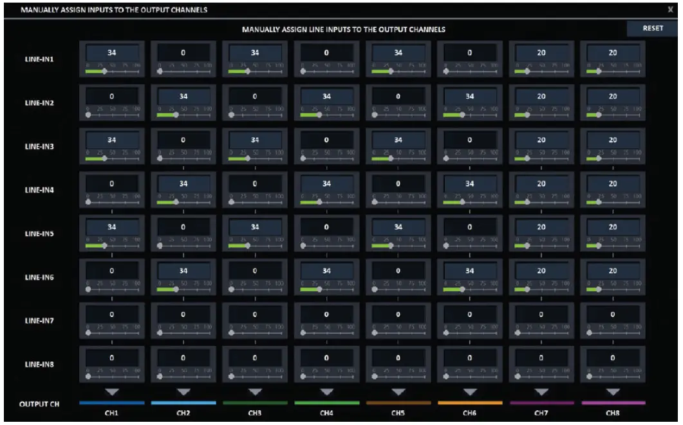The width and height of the screenshot is (683, 425).
Task: Click the LINE-IN6 row label
Action: (x=39, y=278)
